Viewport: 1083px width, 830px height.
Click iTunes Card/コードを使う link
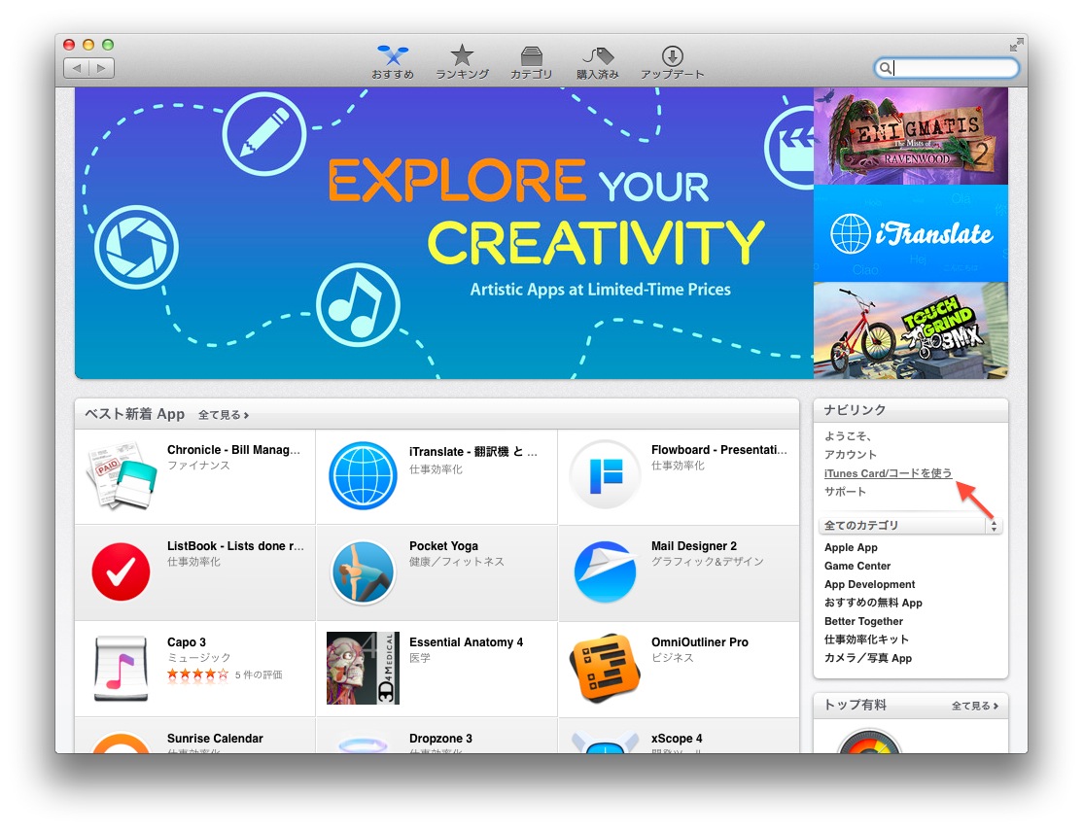pos(889,473)
